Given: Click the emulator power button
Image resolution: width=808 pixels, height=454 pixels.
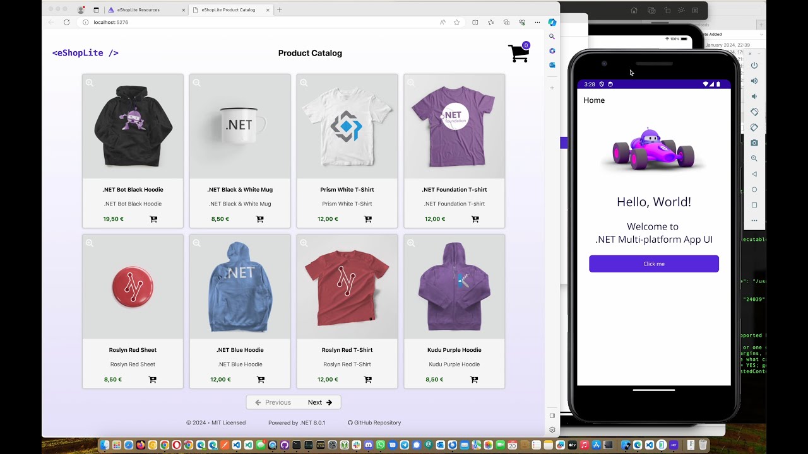Looking at the screenshot, I should coord(754,66).
